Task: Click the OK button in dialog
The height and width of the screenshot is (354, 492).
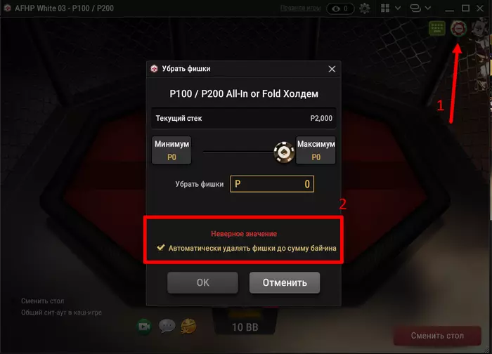Action: pos(202,282)
